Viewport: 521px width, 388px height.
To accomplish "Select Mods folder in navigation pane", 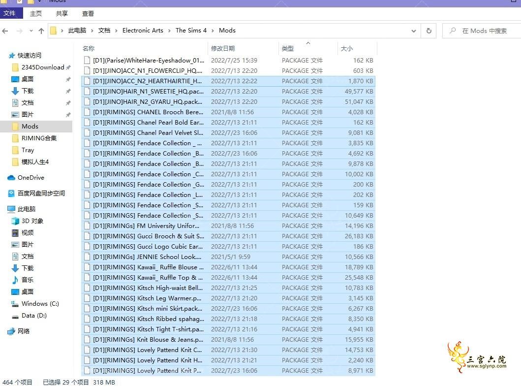I will (36, 127).
